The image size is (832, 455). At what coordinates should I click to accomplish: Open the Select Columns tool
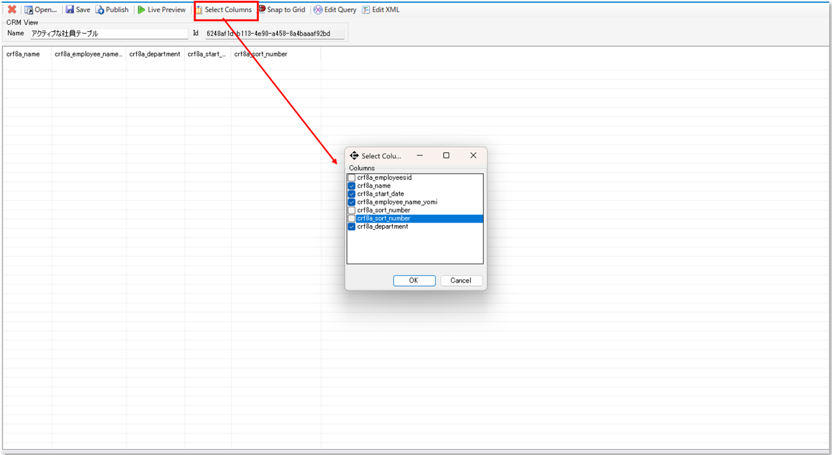(224, 10)
